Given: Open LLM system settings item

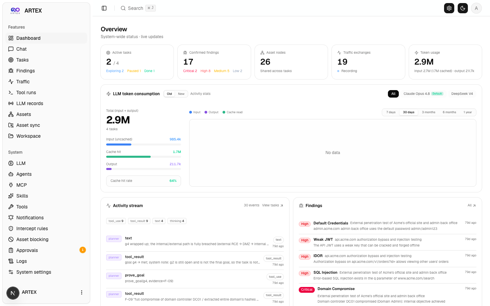Looking at the screenshot, I should [46, 163].
